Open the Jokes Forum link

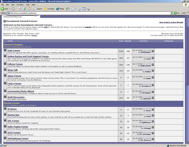click(14, 76)
